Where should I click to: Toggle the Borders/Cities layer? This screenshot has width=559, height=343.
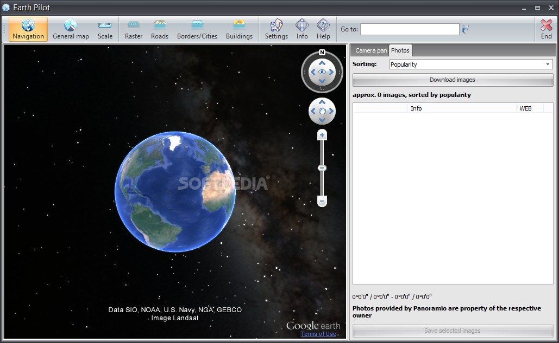pos(197,29)
